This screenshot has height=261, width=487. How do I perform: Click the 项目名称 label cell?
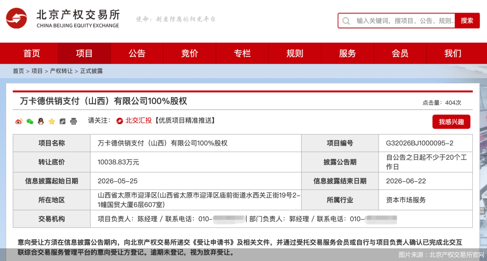[x=52, y=143]
